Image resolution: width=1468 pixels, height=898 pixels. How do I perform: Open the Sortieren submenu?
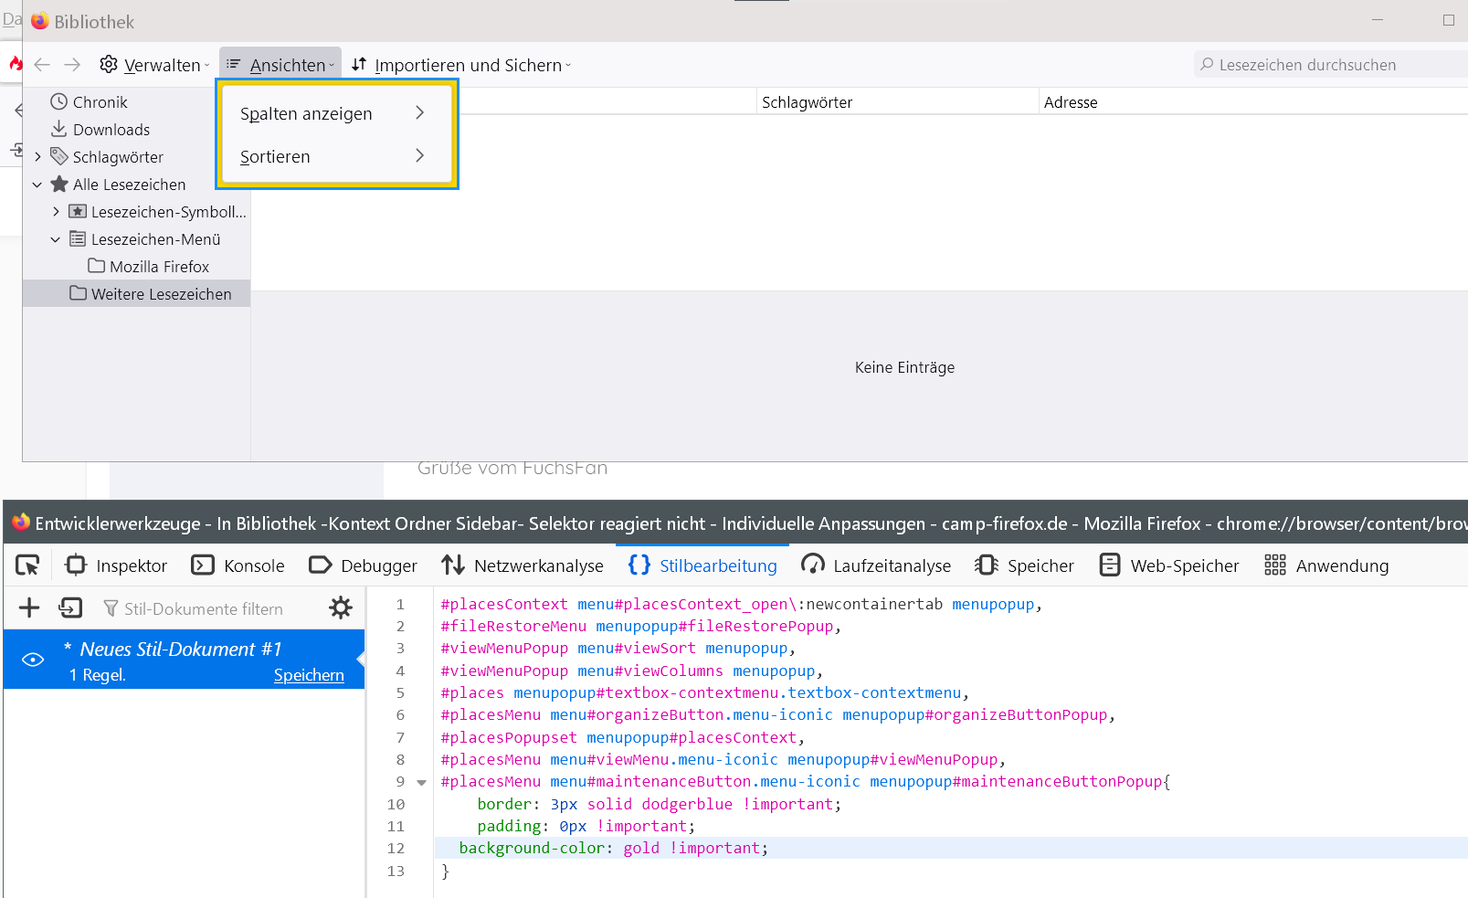tap(334, 156)
